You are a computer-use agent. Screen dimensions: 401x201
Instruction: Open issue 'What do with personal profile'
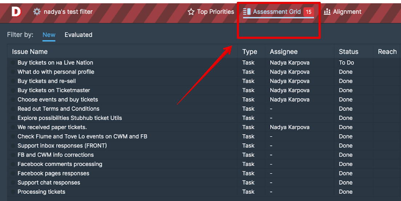56,72
